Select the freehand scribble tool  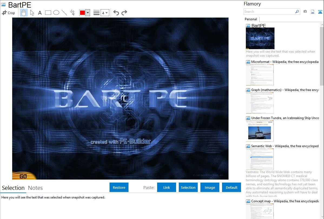72,13
